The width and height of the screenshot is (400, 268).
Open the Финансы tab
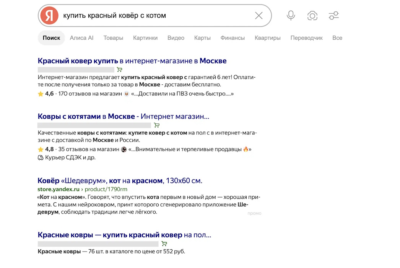233,38
